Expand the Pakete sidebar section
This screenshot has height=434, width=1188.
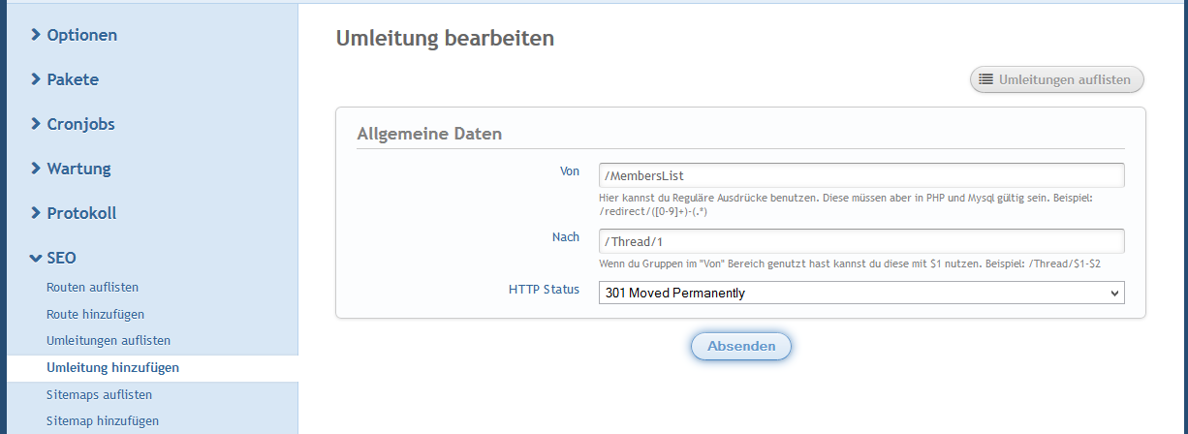click(73, 79)
